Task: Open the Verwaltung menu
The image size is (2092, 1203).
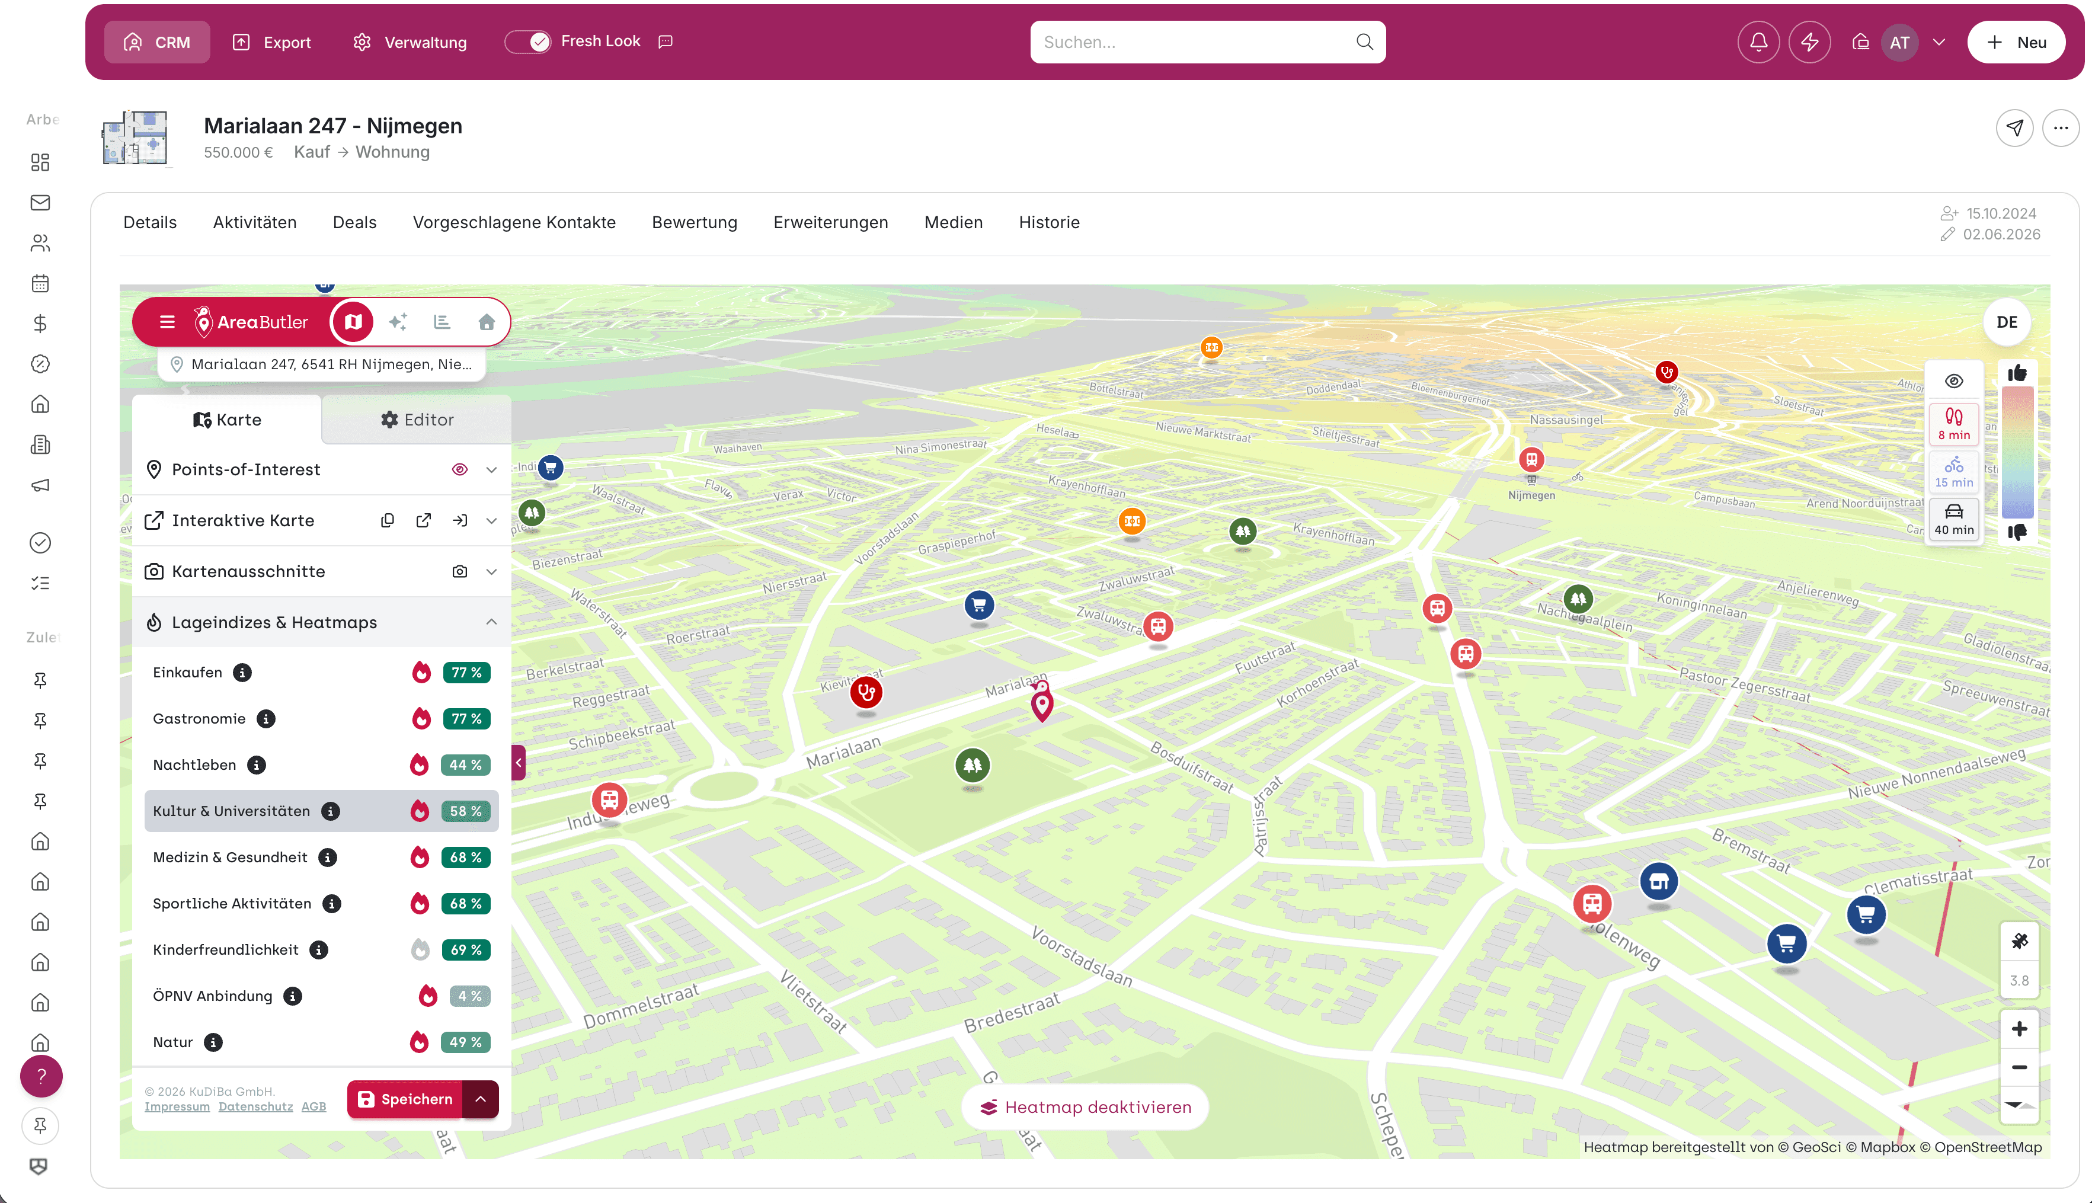Action: (x=410, y=42)
